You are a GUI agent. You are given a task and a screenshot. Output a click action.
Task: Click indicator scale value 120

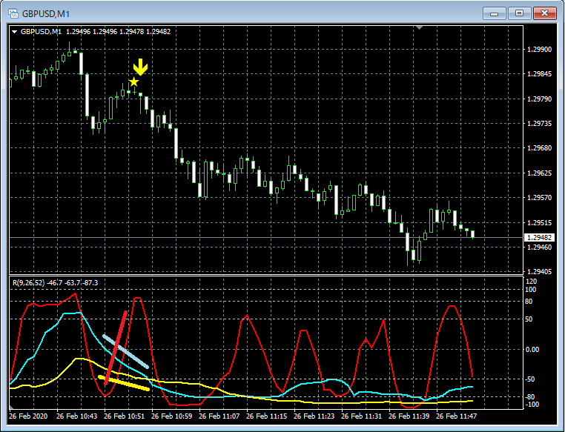point(532,282)
